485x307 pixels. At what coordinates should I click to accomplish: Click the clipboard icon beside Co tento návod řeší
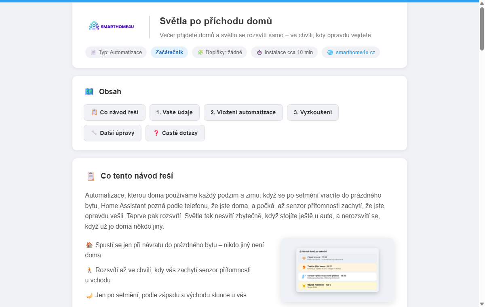(x=91, y=176)
